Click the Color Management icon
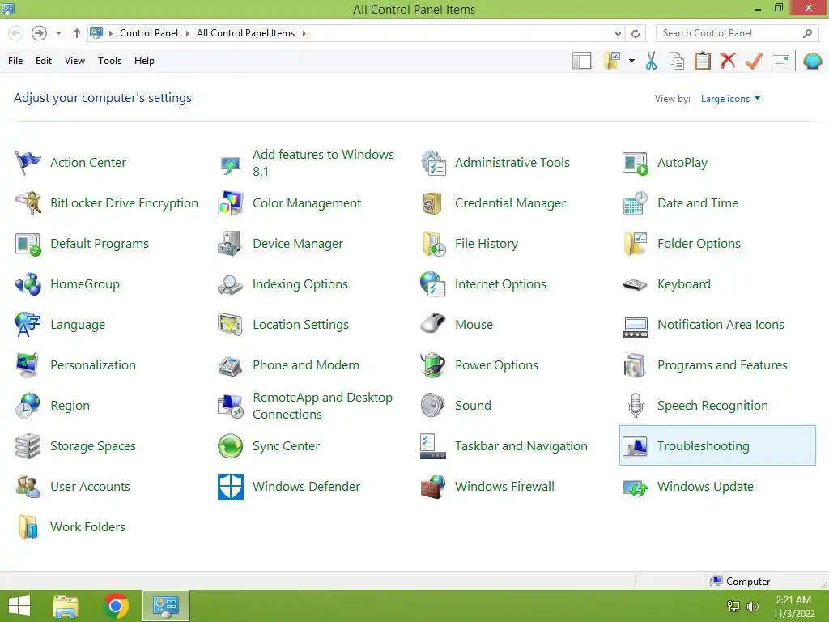Image resolution: width=829 pixels, height=622 pixels. tap(231, 203)
